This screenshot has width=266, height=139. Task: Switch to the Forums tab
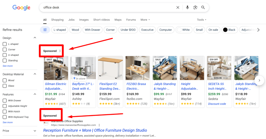pos(131,20)
